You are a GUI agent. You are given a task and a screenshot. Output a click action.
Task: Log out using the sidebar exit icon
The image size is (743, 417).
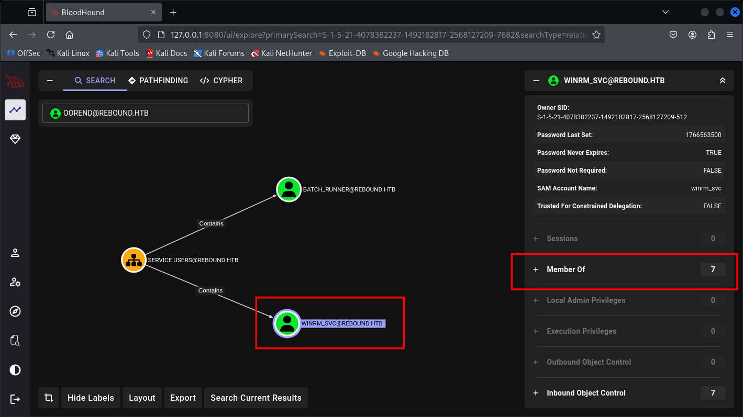pyautogui.click(x=15, y=399)
